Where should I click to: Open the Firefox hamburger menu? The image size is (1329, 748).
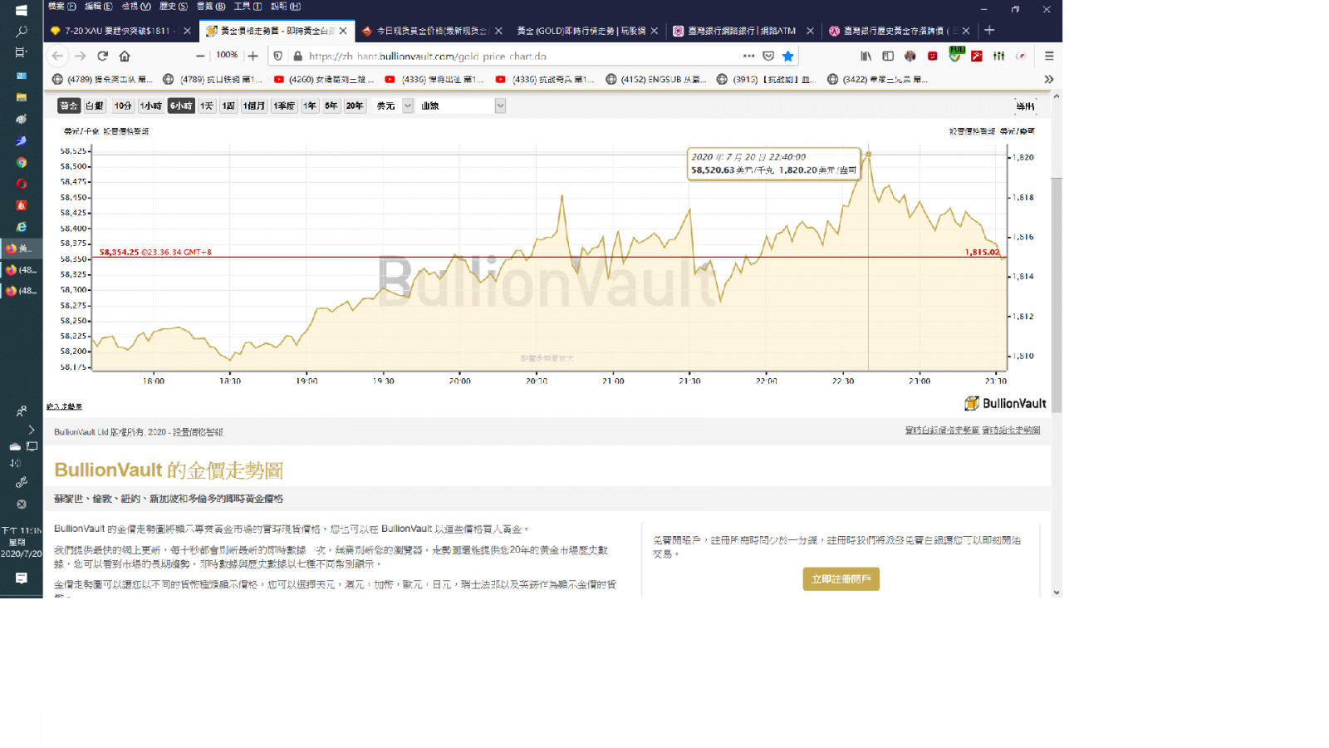point(1049,56)
